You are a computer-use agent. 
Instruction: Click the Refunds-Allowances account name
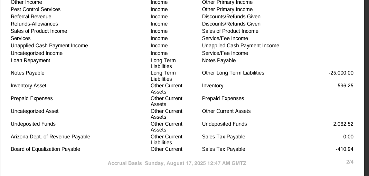[x=34, y=24]
